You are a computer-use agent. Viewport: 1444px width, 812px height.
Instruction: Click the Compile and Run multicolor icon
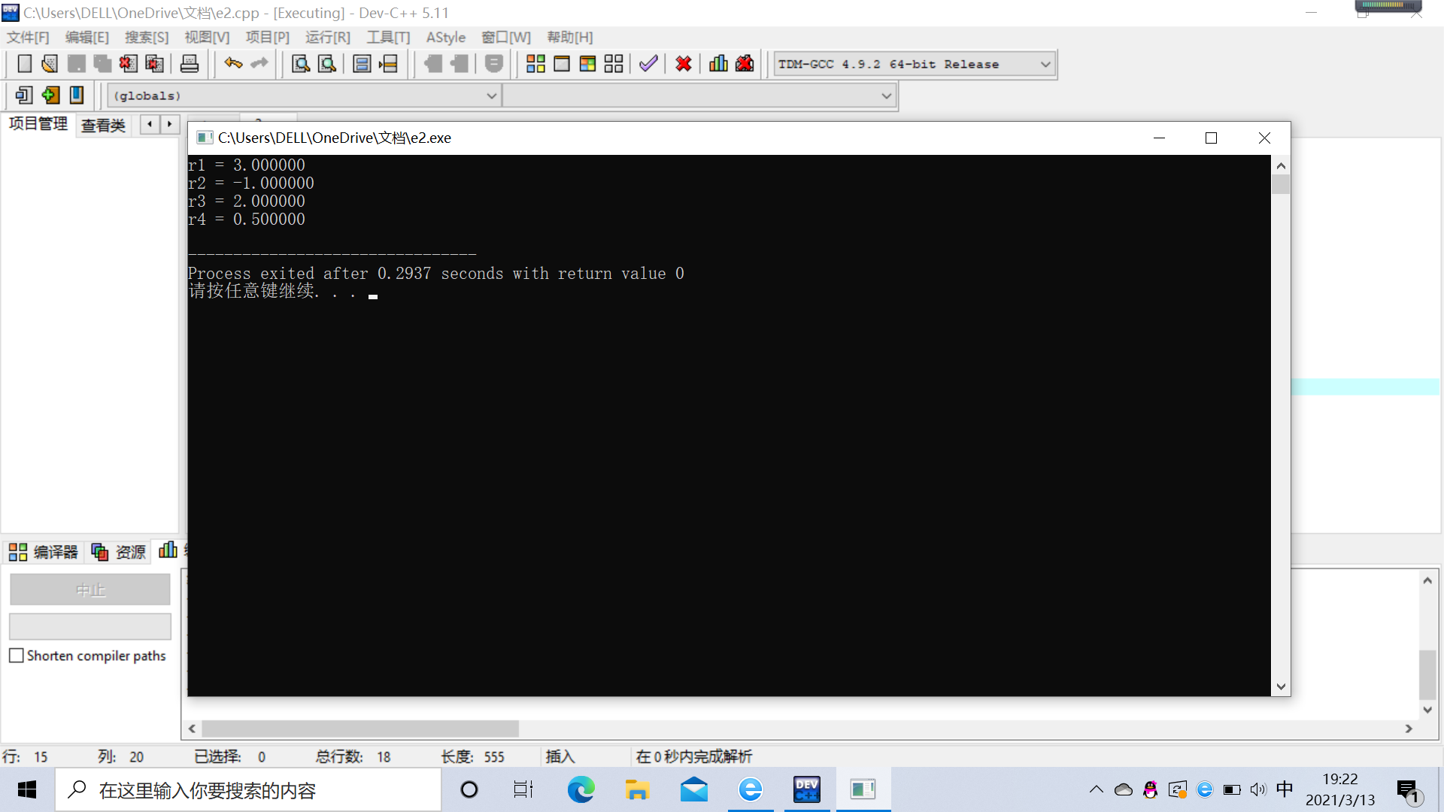point(587,64)
